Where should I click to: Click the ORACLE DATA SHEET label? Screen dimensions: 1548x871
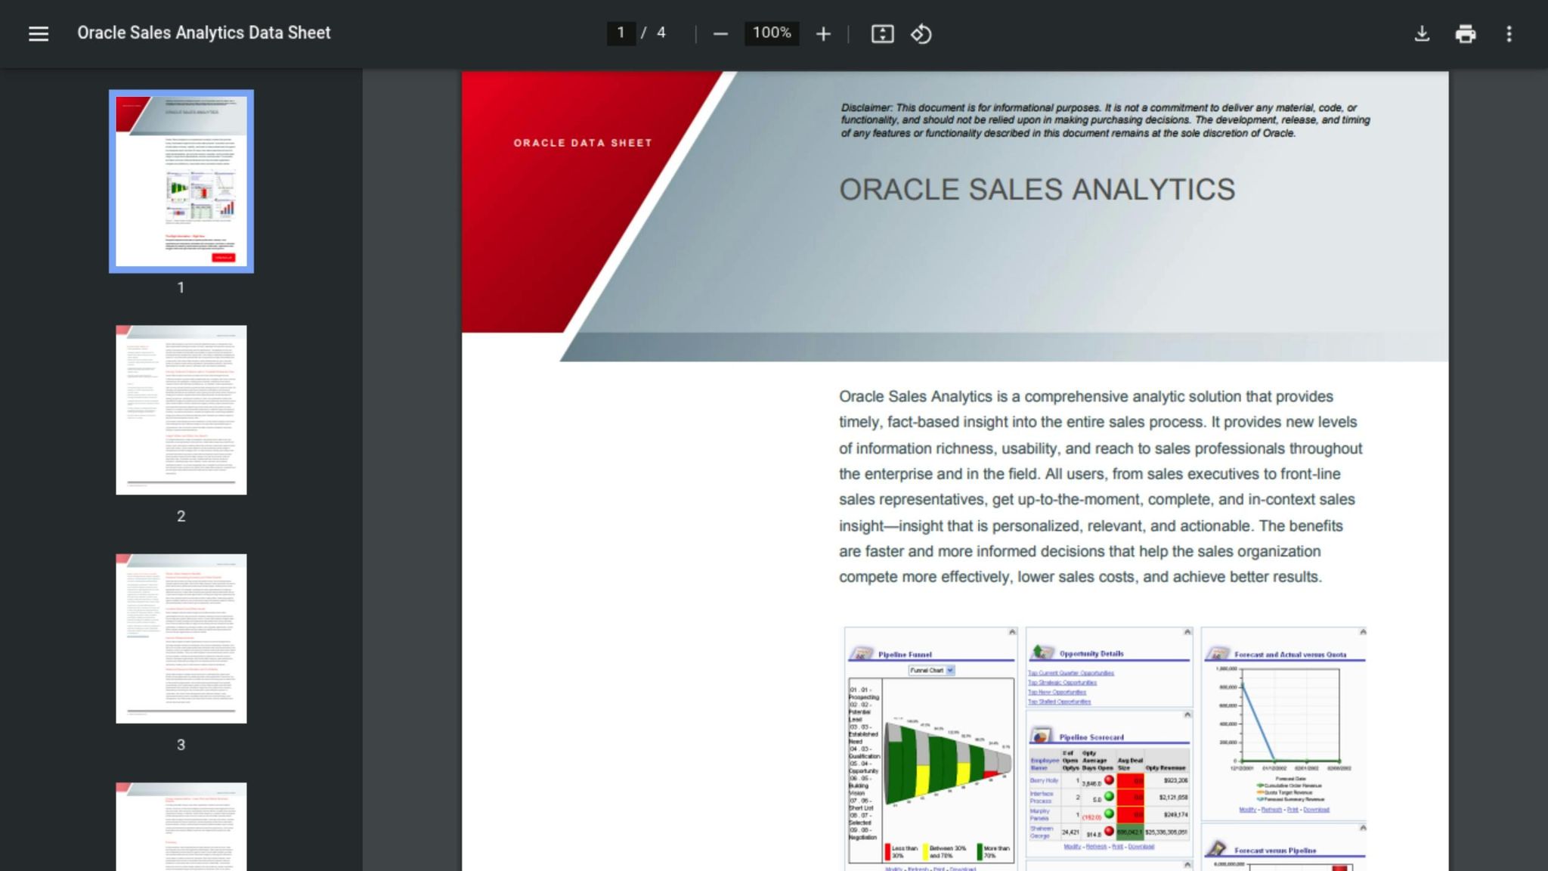[x=583, y=143]
